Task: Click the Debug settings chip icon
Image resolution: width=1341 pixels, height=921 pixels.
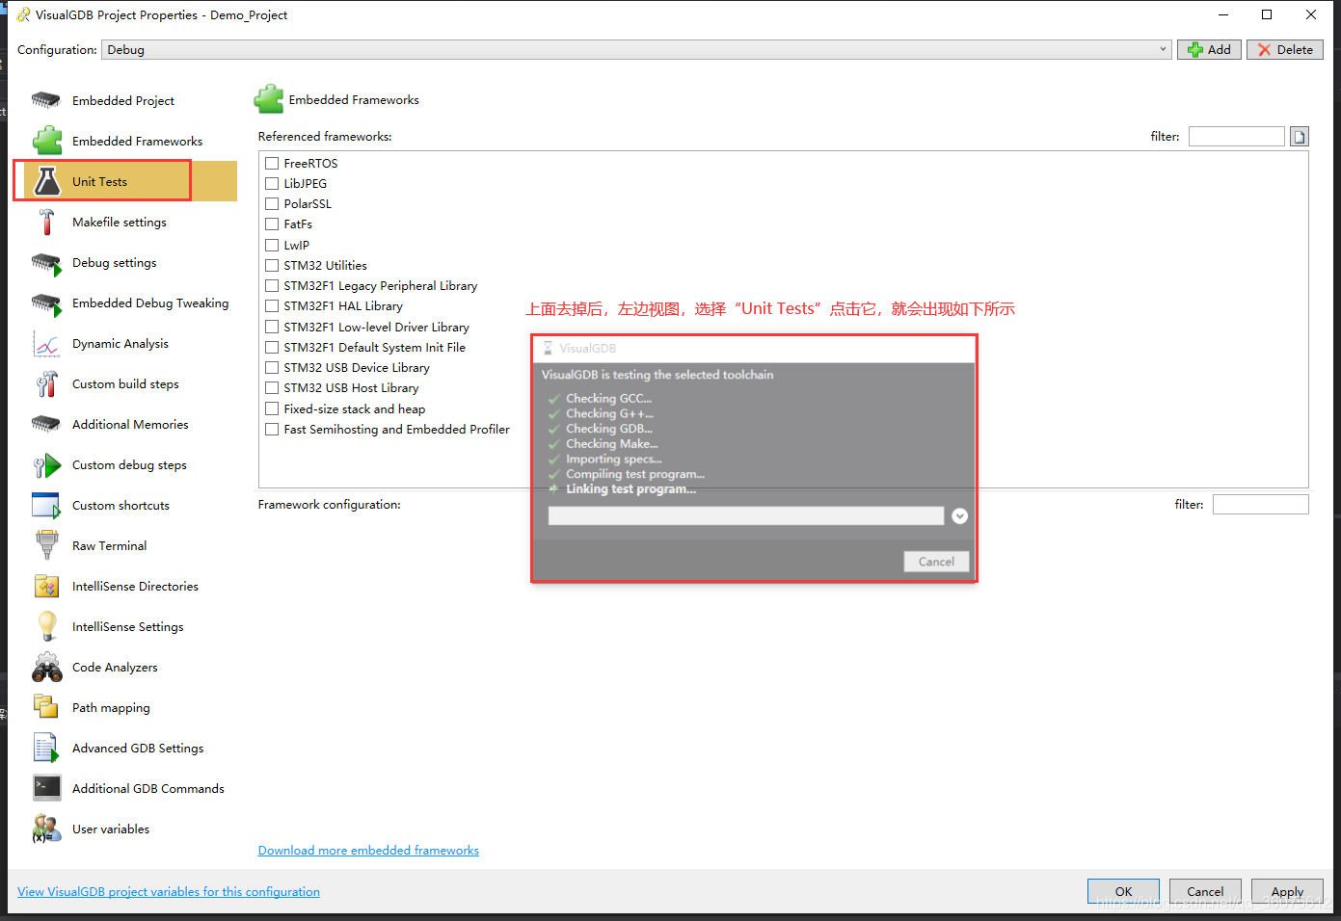Action: pyautogui.click(x=46, y=262)
